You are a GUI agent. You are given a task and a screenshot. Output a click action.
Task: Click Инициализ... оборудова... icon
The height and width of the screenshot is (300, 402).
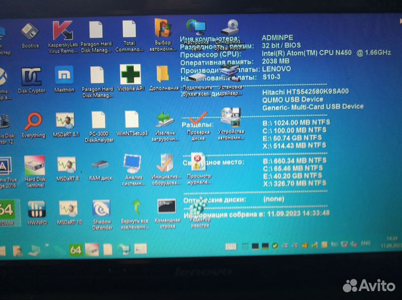tap(166, 170)
